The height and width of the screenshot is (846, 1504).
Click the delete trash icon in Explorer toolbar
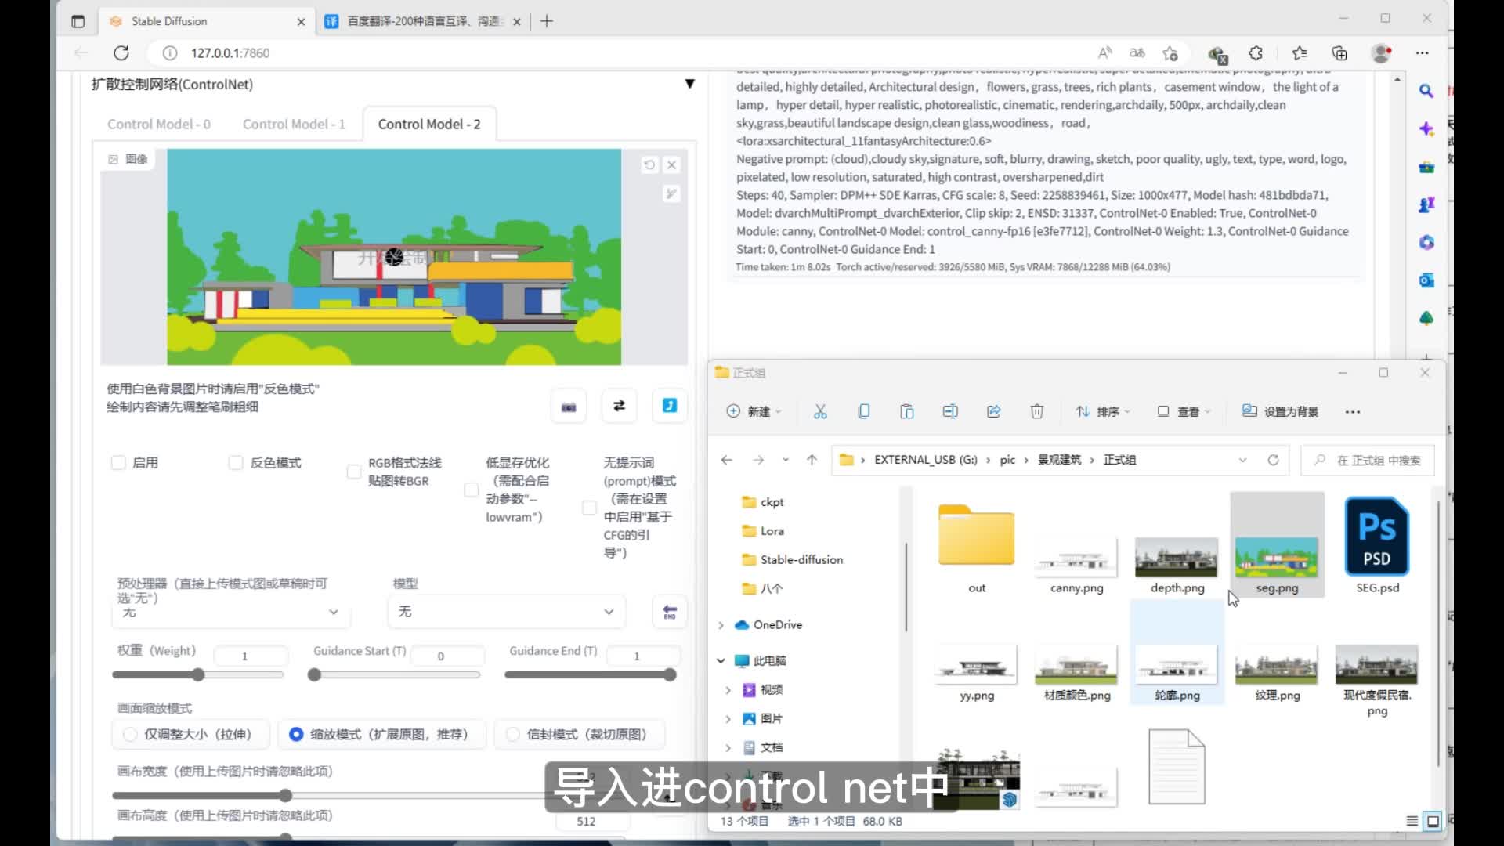[x=1036, y=411]
